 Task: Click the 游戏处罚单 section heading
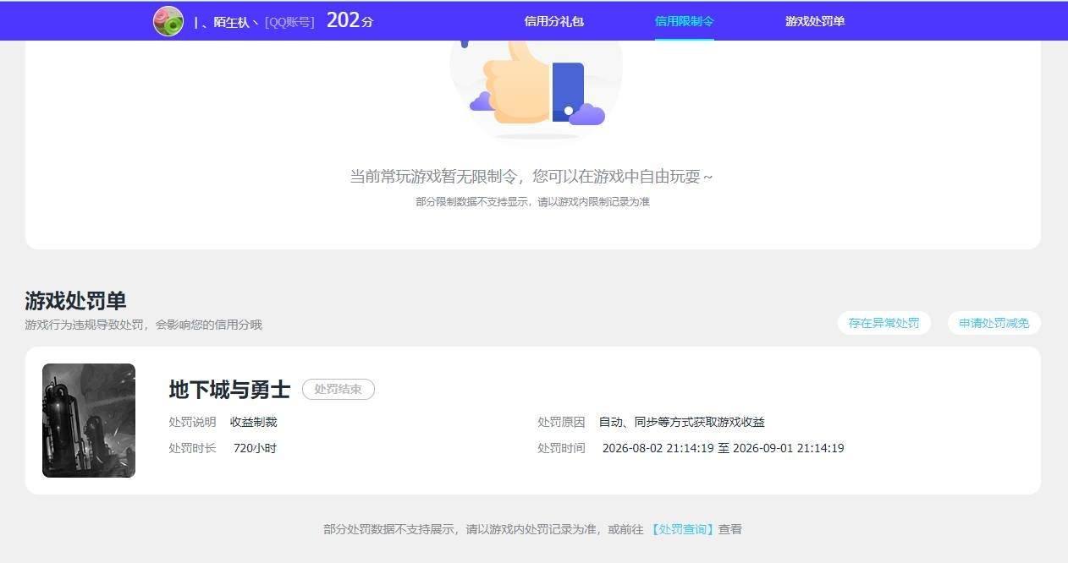coord(75,300)
